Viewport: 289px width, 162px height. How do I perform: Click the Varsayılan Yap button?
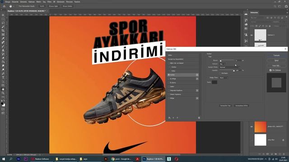[x=225, y=106]
